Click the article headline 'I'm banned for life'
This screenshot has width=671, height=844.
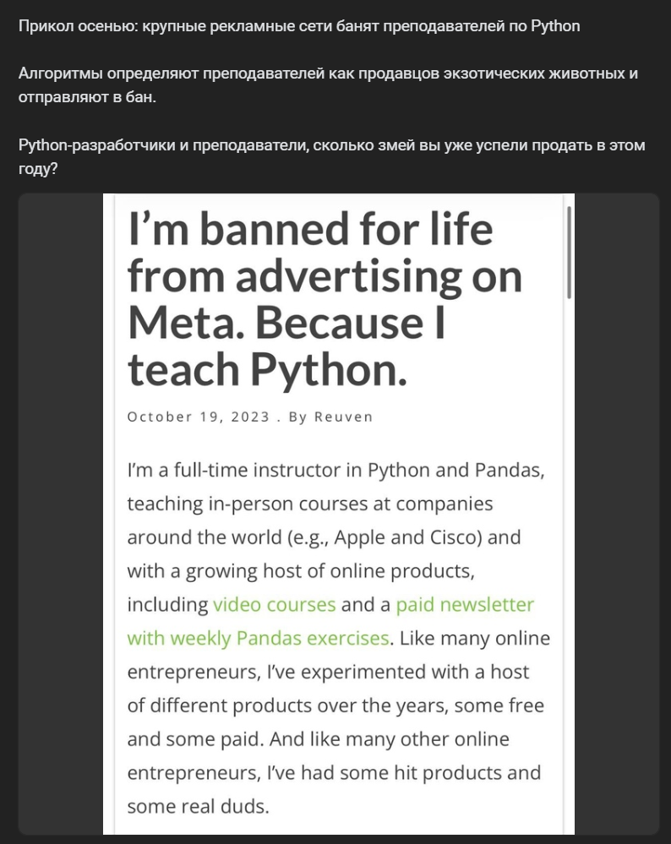310,229
